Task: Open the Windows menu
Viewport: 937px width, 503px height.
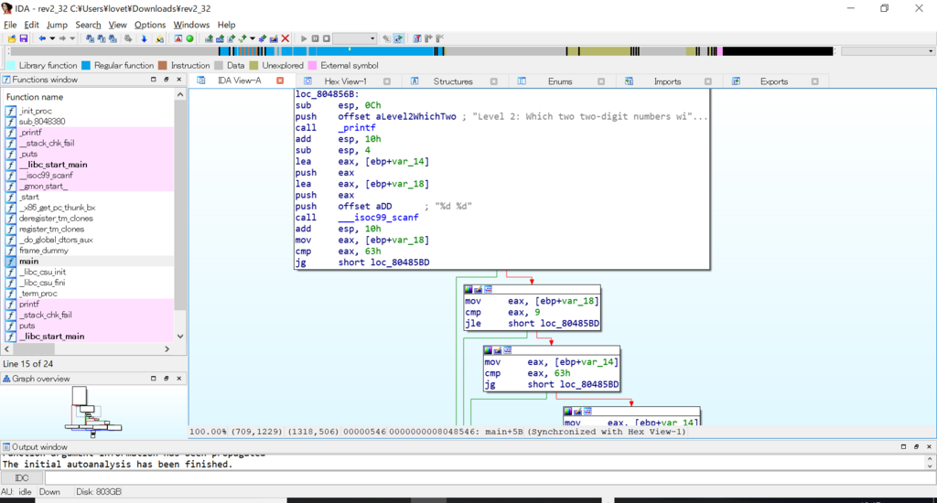Action: pyautogui.click(x=191, y=25)
